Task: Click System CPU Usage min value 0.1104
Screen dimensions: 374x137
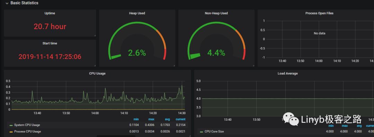Action: coord(134,125)
